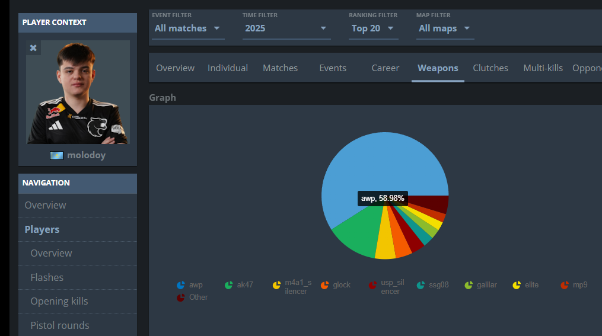Click the ak47 legend label text
The width and height of the screenshot is (602, 336).
(x=245, y=285)
